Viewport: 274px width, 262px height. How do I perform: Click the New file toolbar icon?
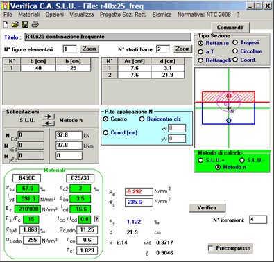tap(6, 24)
